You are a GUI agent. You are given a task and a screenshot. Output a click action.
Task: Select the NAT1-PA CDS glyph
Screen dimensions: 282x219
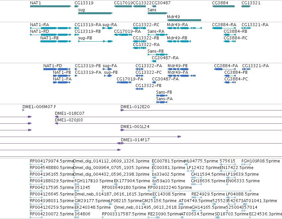click(62, 82)
